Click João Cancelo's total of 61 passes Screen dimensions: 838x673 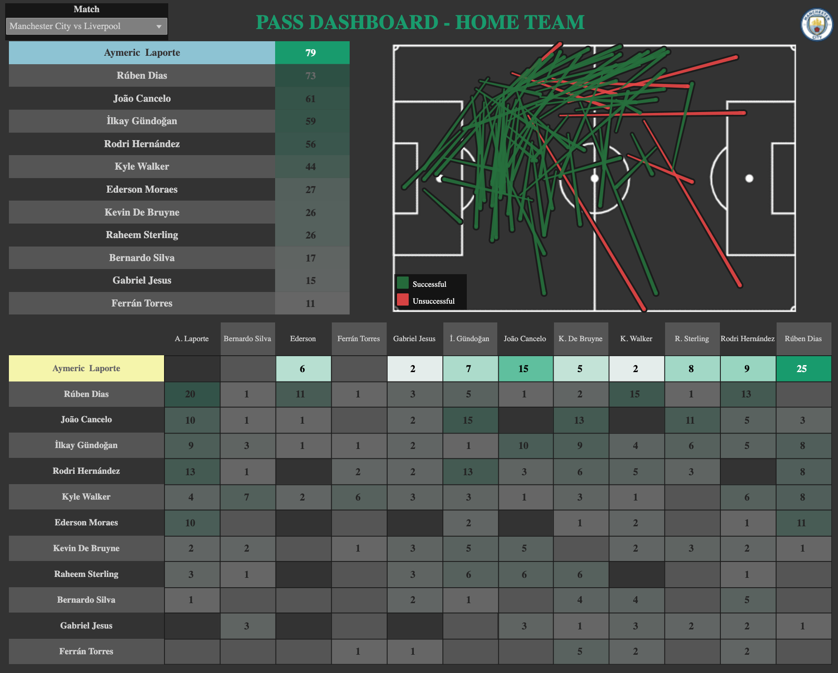tap(312, 98)
